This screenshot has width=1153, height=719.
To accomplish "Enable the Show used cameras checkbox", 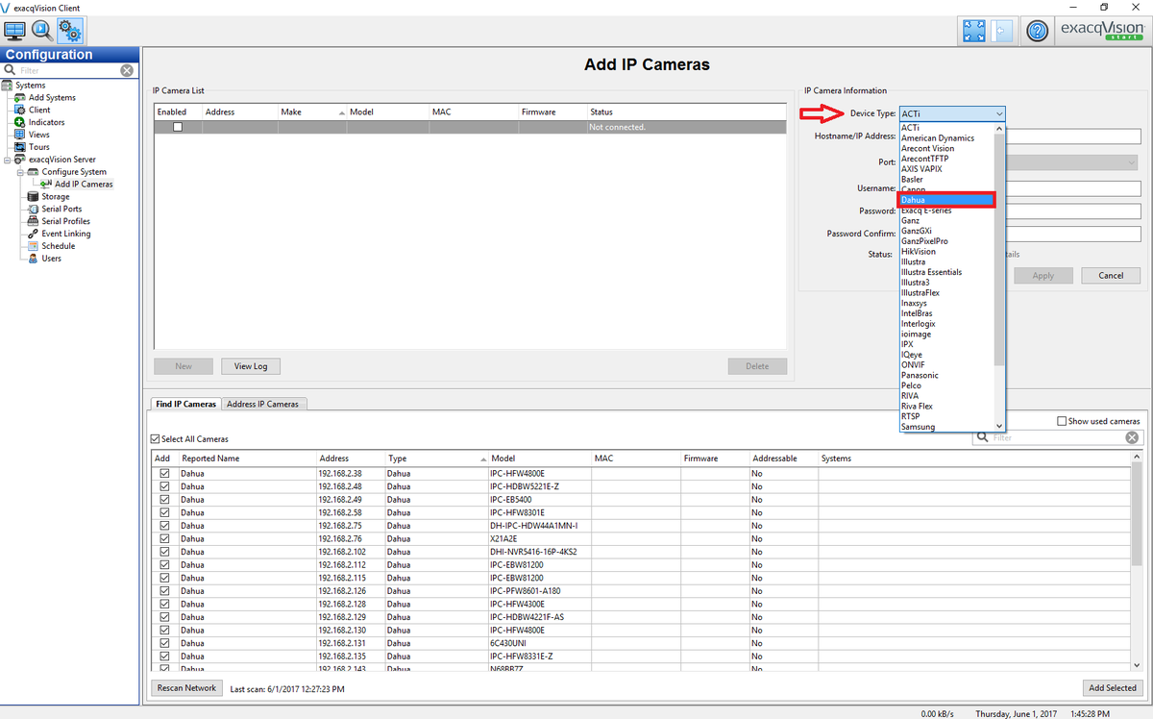I will point(1062,421).
